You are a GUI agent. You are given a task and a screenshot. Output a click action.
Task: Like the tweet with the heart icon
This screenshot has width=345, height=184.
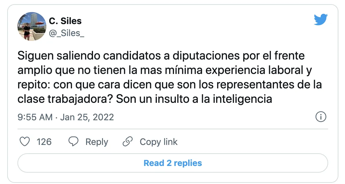coord(25,142)
